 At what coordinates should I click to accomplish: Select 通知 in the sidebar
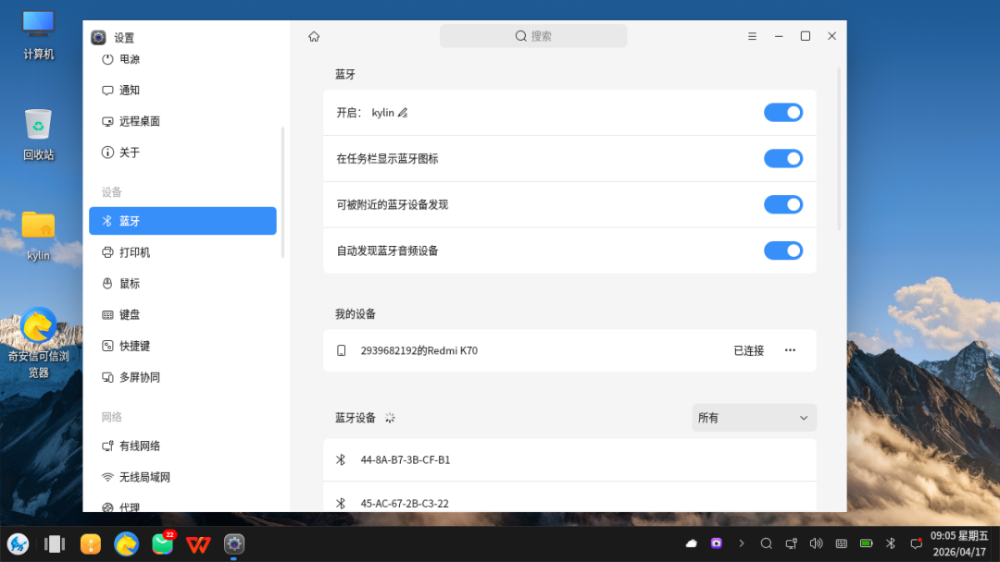tap(182, 91)
